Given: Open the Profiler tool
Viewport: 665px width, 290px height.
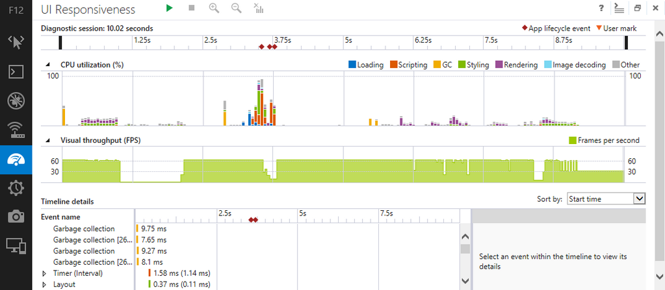Looking at the screenshot, I should pos(16,188).
